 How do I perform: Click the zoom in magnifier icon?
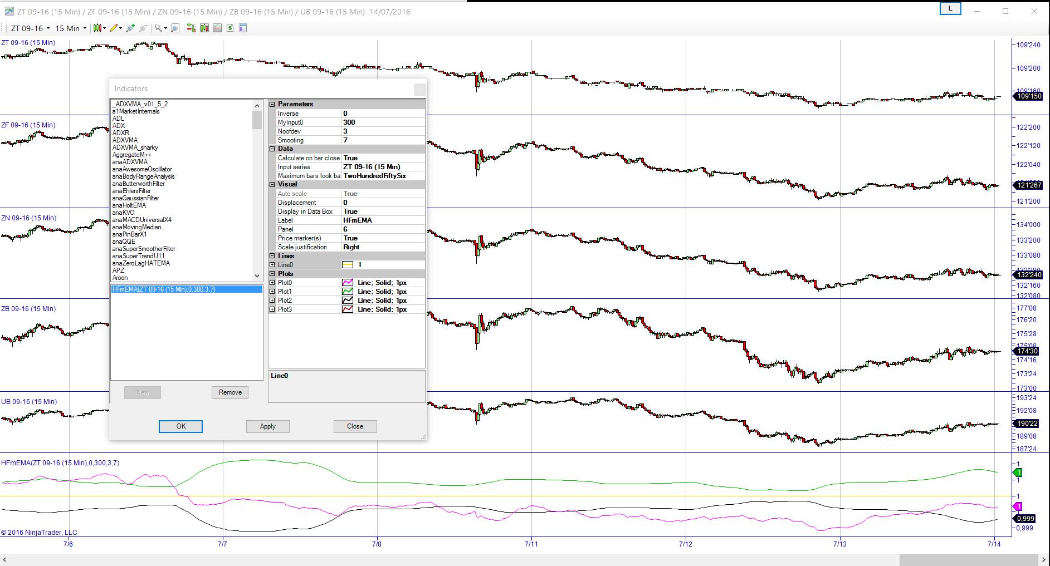(x=130, y=28)
